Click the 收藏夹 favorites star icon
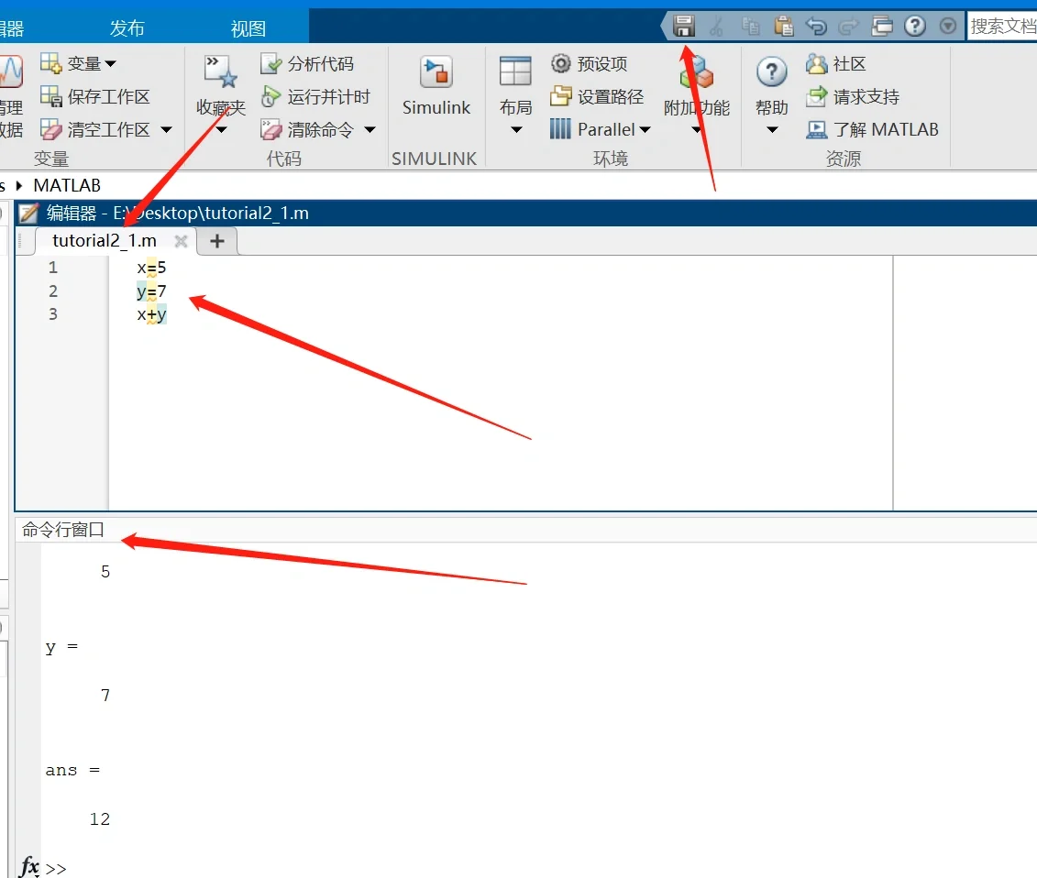This screenshot has height=878, width=1037. click(x=220, y=72)
